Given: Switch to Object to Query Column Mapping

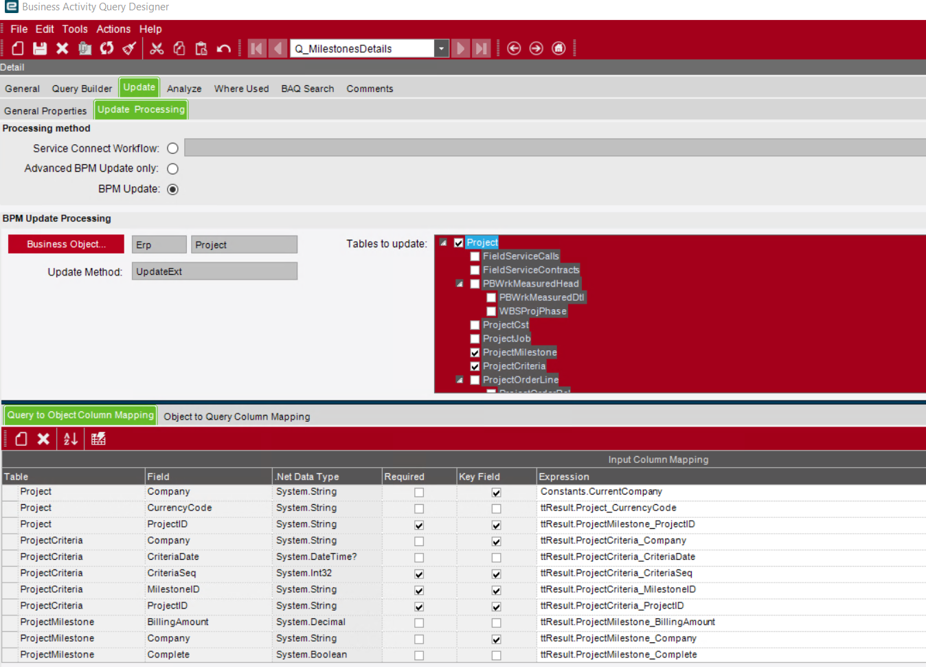Looking at the screenshot, I should [236, 416].
